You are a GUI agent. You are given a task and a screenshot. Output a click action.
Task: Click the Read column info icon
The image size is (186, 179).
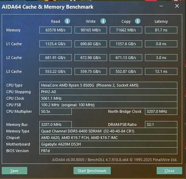[67, 21]
